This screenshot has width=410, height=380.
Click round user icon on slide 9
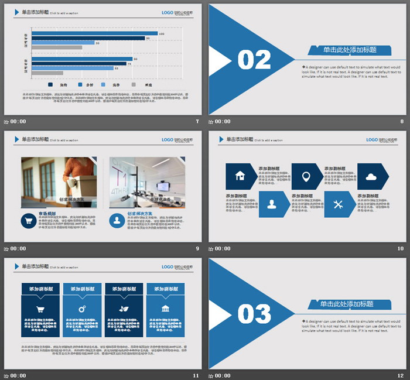point(117,221)
